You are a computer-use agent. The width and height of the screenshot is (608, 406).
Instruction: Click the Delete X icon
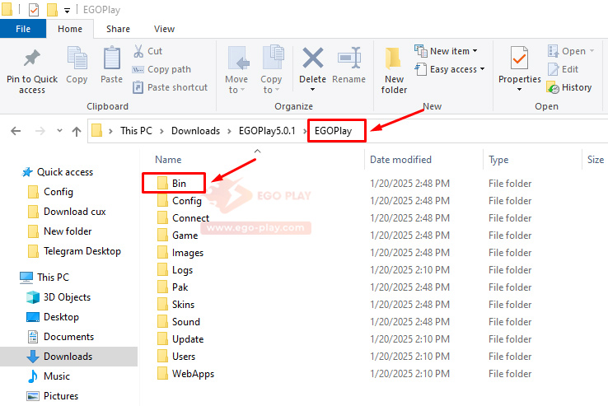coord(312,58)
